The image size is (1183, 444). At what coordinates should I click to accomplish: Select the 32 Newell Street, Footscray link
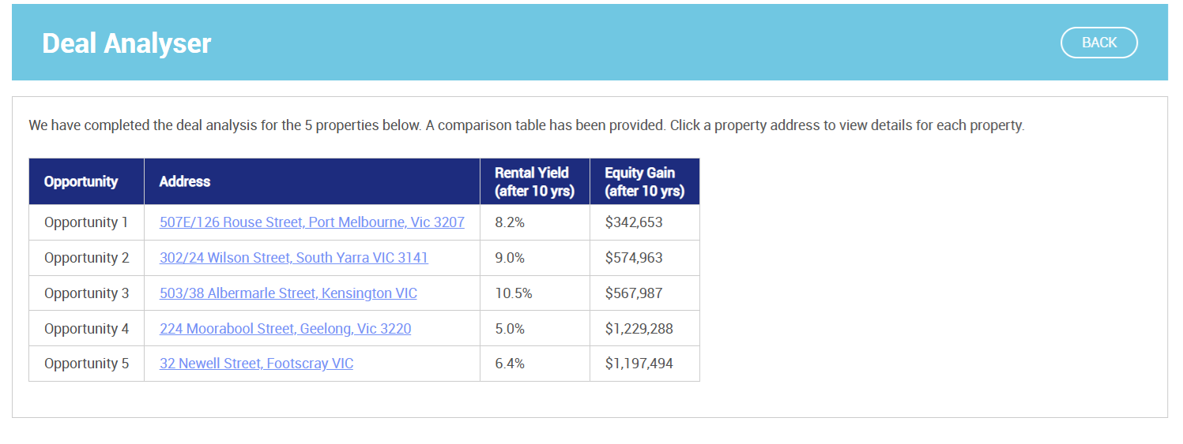[256, 364]
